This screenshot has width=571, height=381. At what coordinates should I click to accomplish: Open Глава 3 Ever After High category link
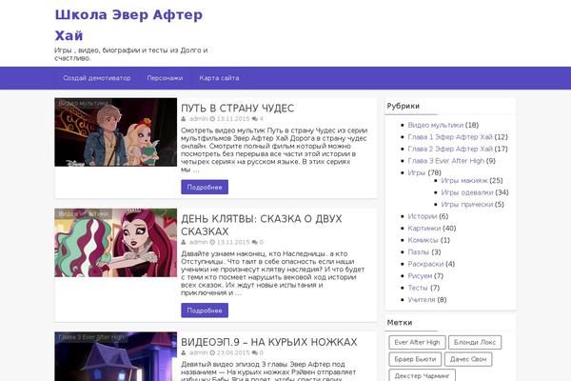[x=446, y=161]
